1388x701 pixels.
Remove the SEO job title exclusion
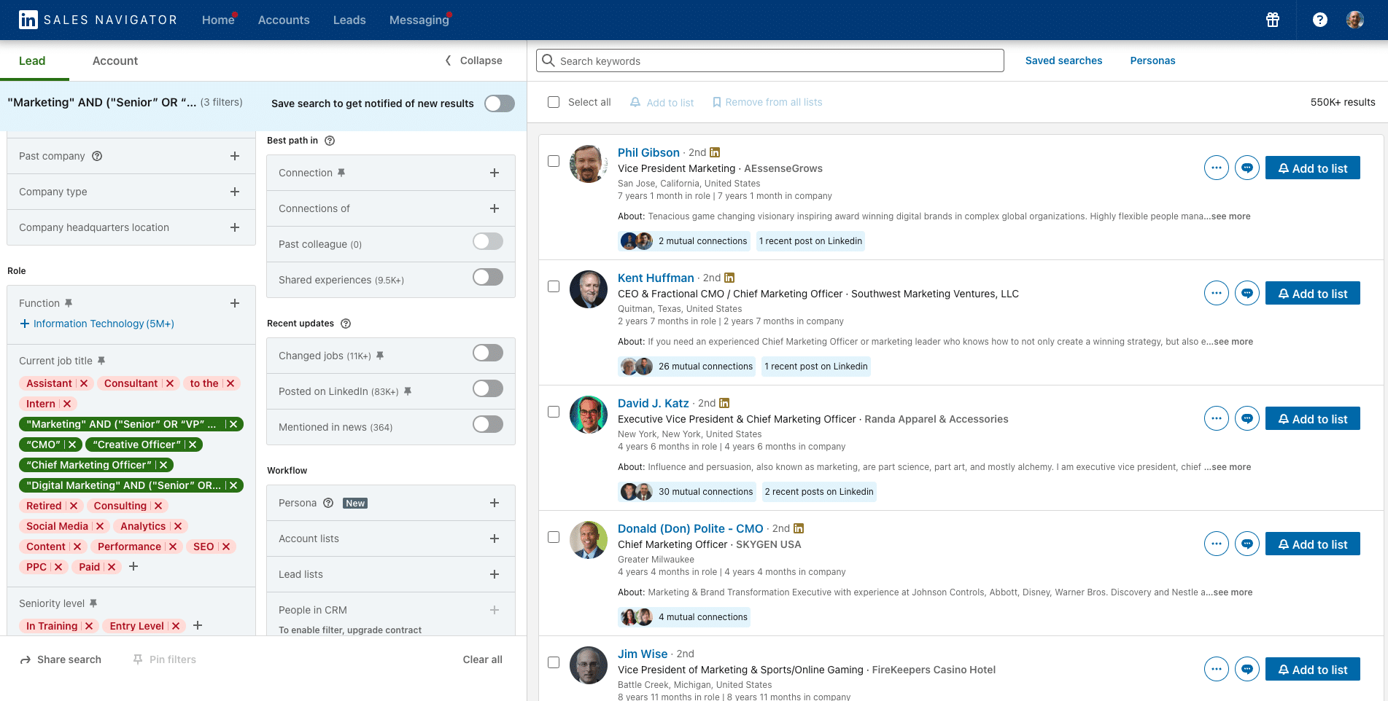coord(226,547)
